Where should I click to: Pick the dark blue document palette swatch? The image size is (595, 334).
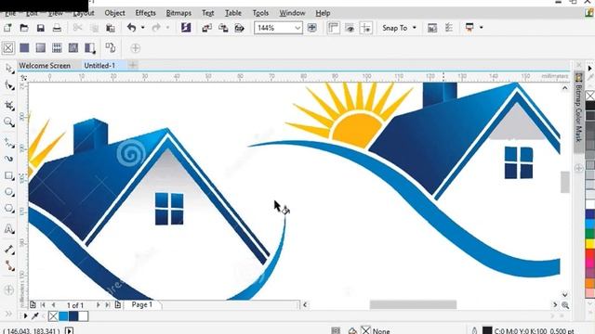click(73, 315)
